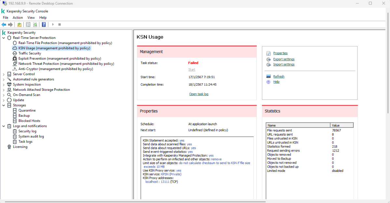
Task: Open the Action menu
Action: pos(18,18)
